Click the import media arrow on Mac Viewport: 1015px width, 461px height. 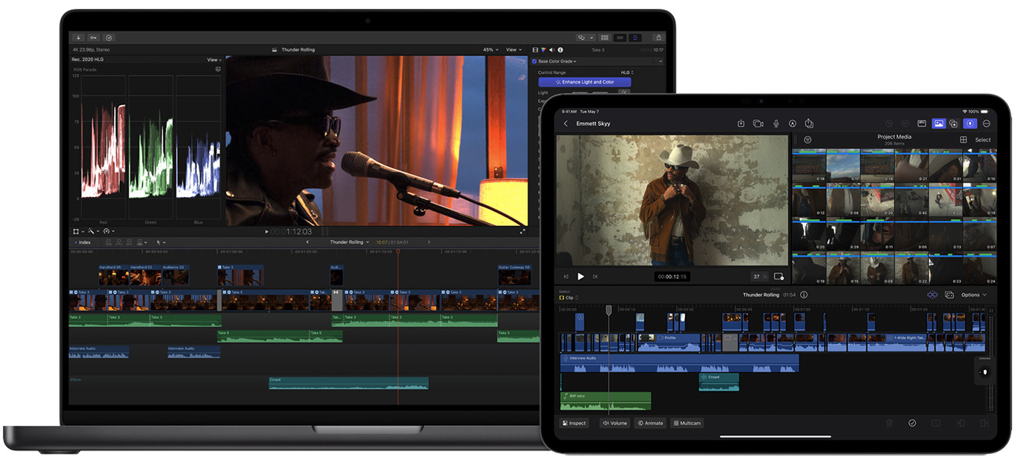[78, 37]
